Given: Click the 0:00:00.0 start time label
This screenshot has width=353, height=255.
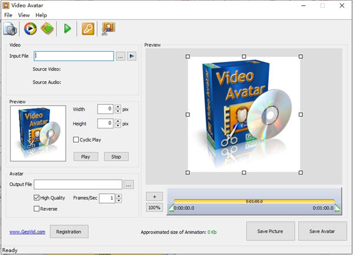Looking at the screenshot, I should [x=184, y=208].
